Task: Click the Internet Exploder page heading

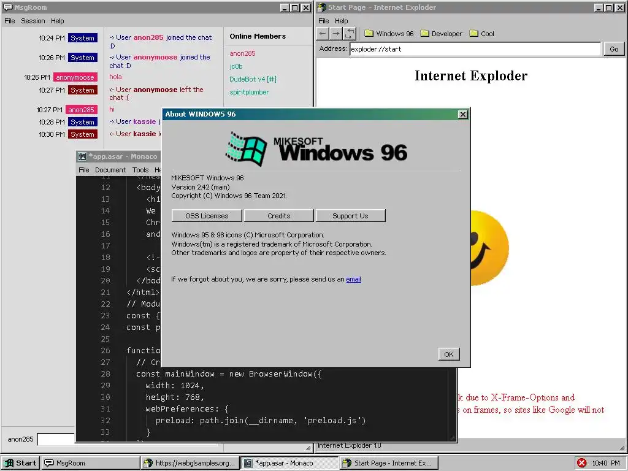Action: click(x=471, y=75)
